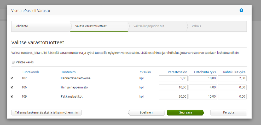
Task: Uncheck the checkbox for product 106
Action: pyautogui.click(x=12, y=87)
